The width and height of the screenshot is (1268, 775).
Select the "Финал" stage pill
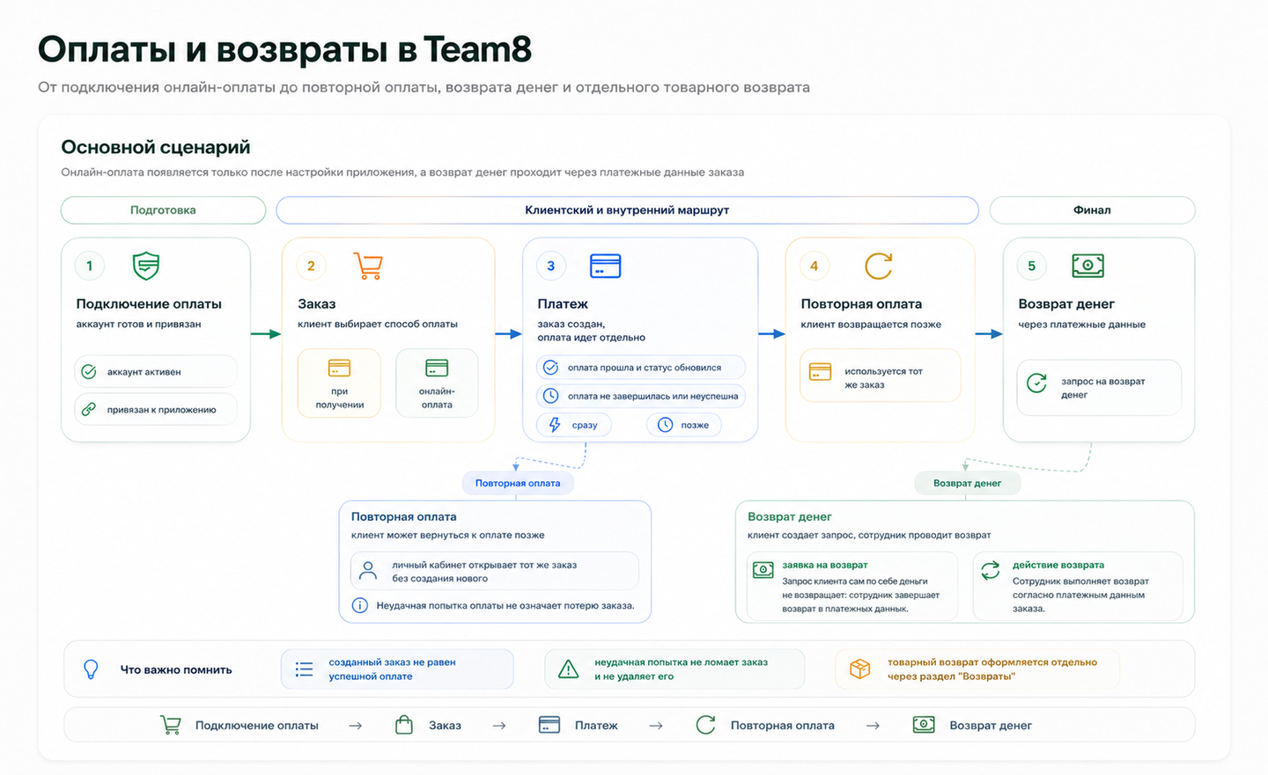tap(1092, 210)
